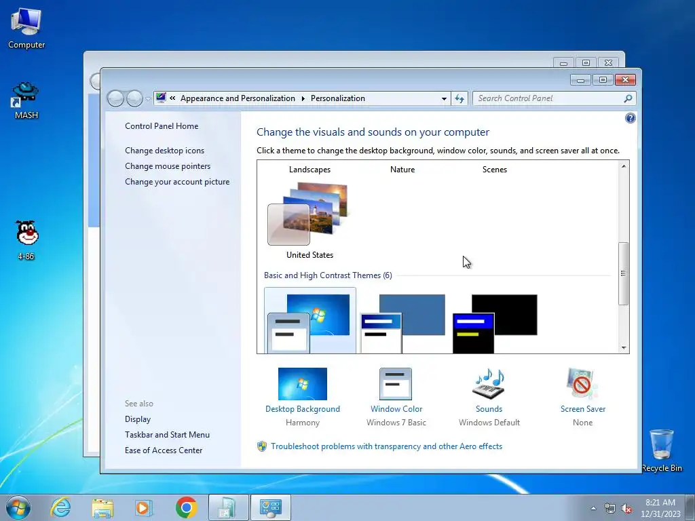Click the theme list scrollbar thumb
This screenshot has width=695, height=521.
tap(624, 273)
